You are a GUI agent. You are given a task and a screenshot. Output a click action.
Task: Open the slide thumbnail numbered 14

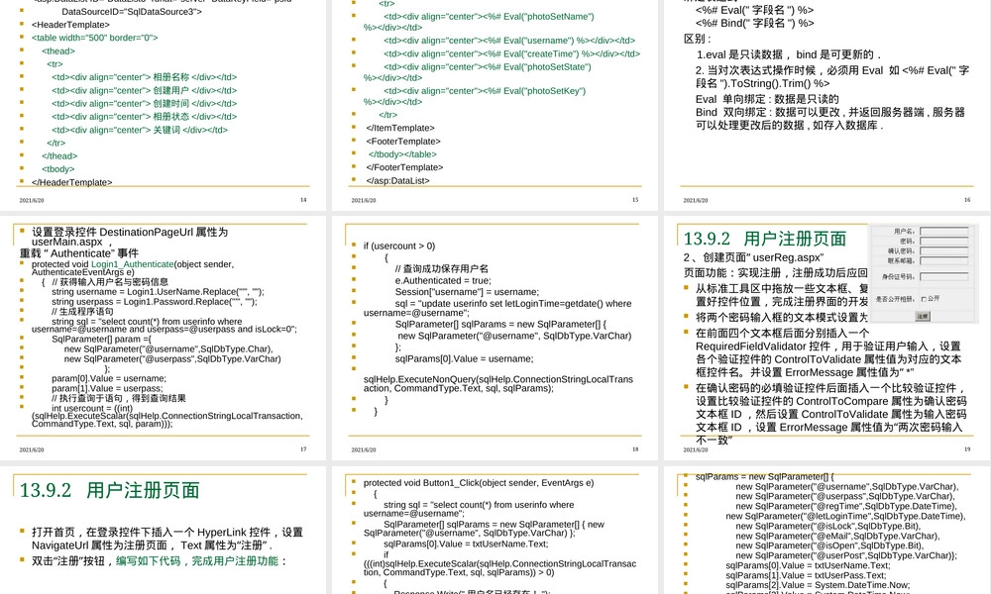click(164, 104)
